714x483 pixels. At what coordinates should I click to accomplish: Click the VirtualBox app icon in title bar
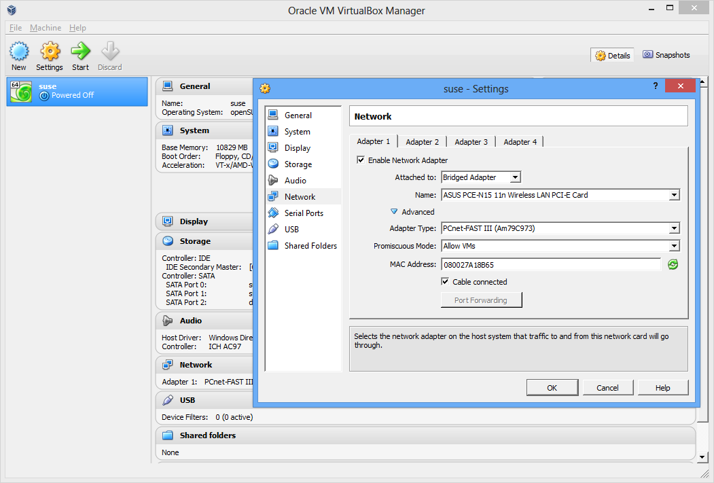coord(12,10)
